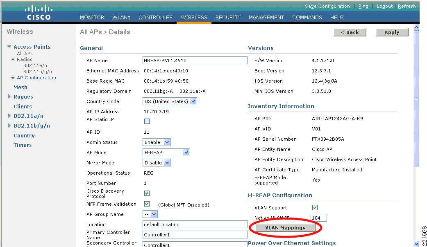This screenshot has width=427, height=247.
Task: Select 802.11a/n under Radios
Action: click(x=35, y=65)
